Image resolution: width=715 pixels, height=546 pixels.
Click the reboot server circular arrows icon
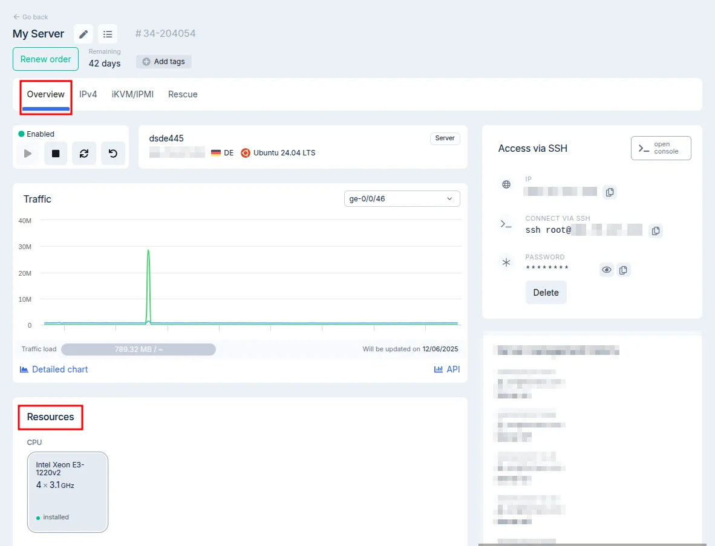point(84,154)
